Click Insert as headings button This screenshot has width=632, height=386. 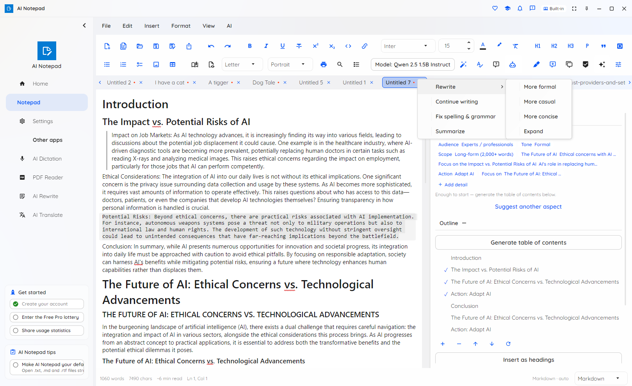pos(529,360)
